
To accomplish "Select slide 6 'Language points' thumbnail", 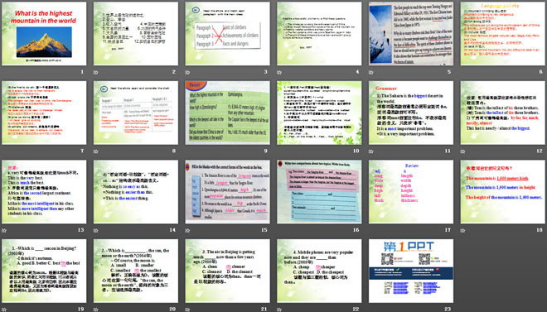I will (x=503, y=33).
